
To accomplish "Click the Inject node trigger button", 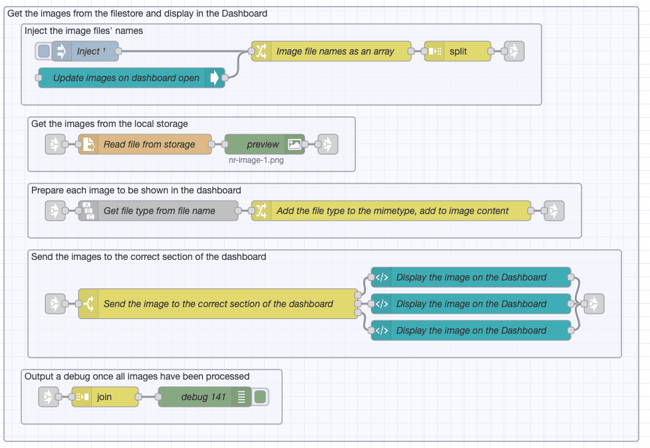I will (x=44, y=51).
